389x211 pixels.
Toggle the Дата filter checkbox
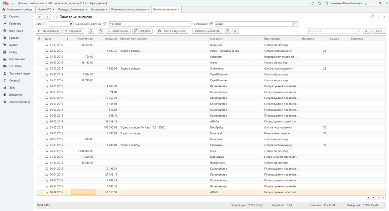(x=45, y=24)
